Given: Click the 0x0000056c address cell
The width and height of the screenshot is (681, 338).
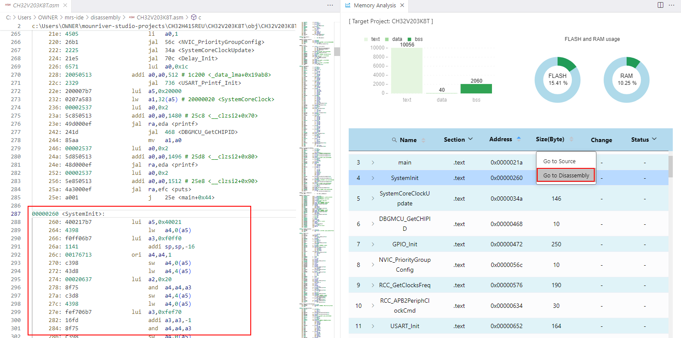Looking at the screenshot, I should click(x=507, y=265).
